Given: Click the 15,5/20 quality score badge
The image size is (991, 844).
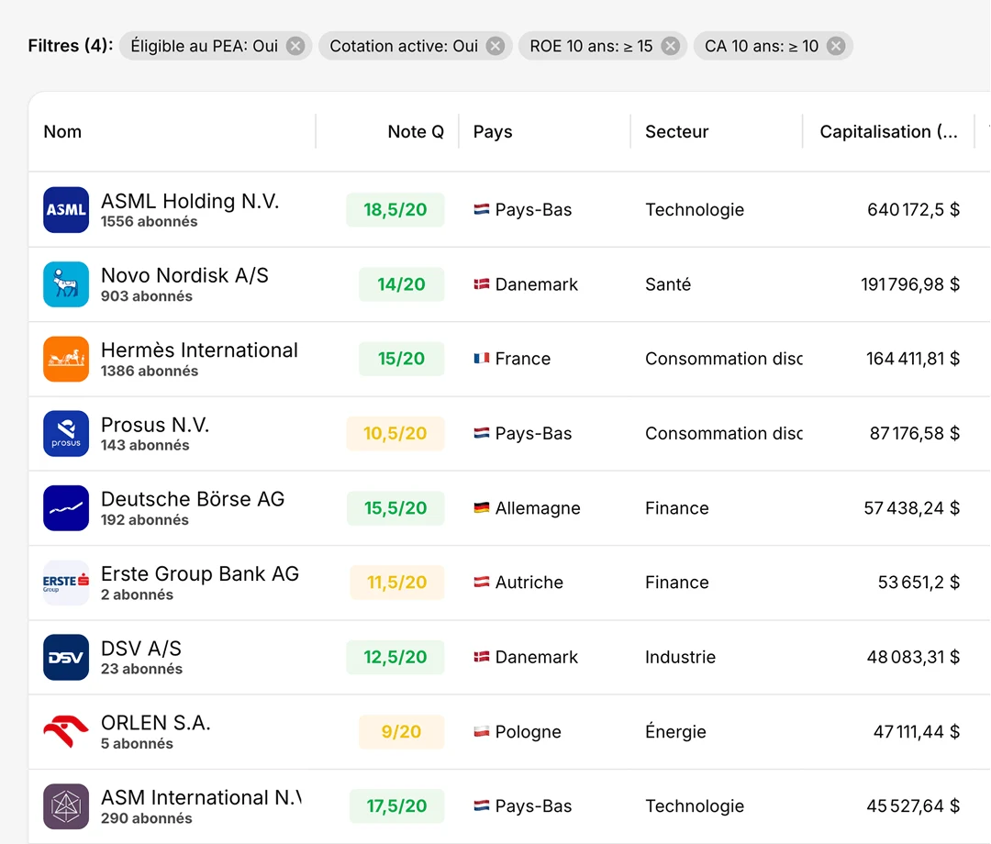Looking at the screenshot, I should pyautogui.click(x=395, y=508).
